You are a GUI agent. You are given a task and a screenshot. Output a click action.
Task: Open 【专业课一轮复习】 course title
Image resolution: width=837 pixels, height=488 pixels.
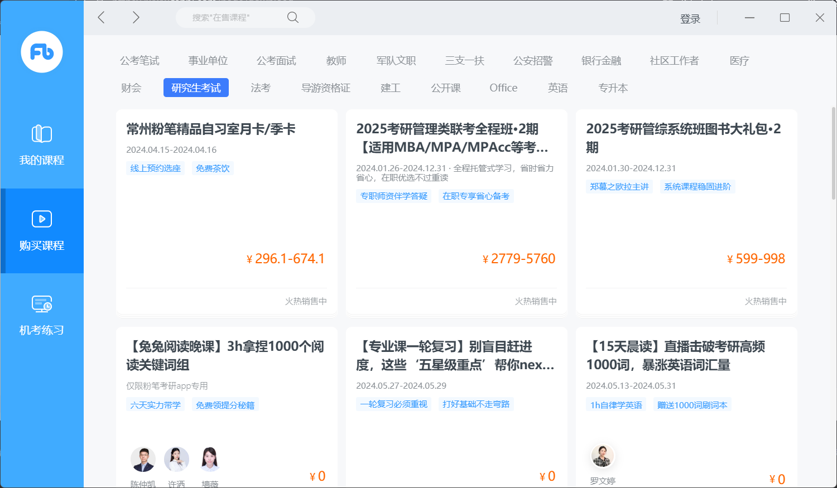(455, 356)
